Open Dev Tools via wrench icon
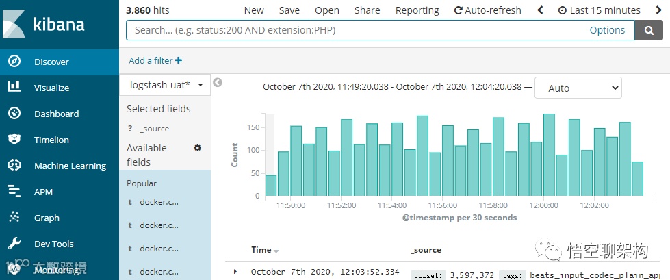Screen dimensions: 670x280 (x=14, y=244)
